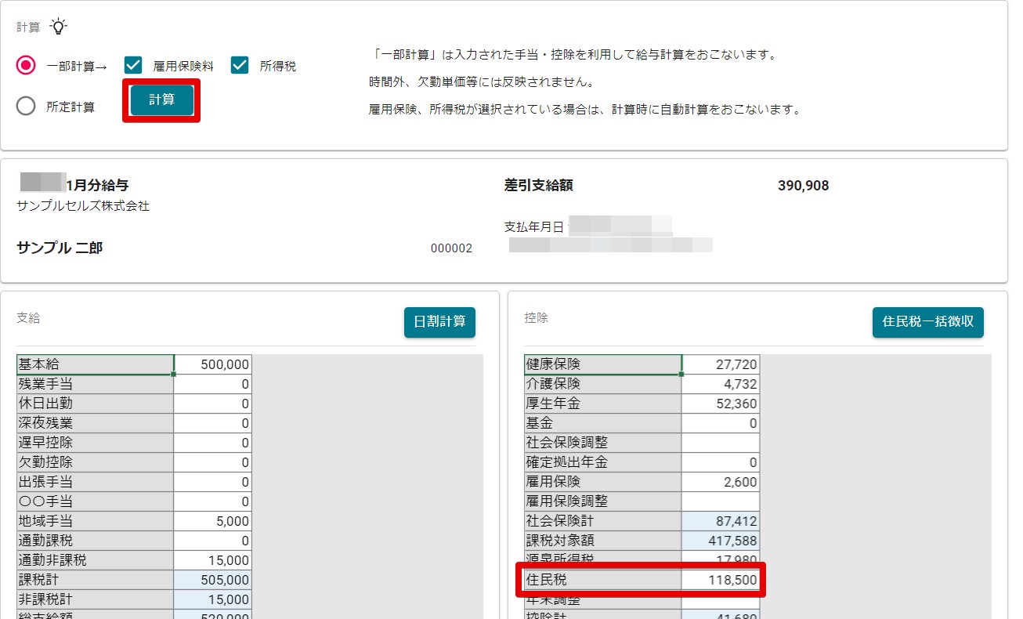Click the lightbulb hint icon next to 計算
The width and height of the screenshot is (1023, 619).
pyautogui.click(x=59, y=27)
